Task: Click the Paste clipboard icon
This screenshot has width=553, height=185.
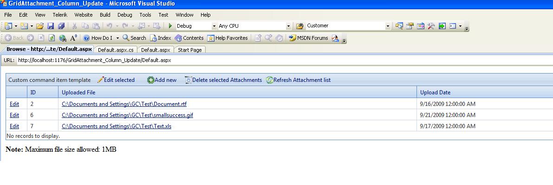Action: coord(96,26)
